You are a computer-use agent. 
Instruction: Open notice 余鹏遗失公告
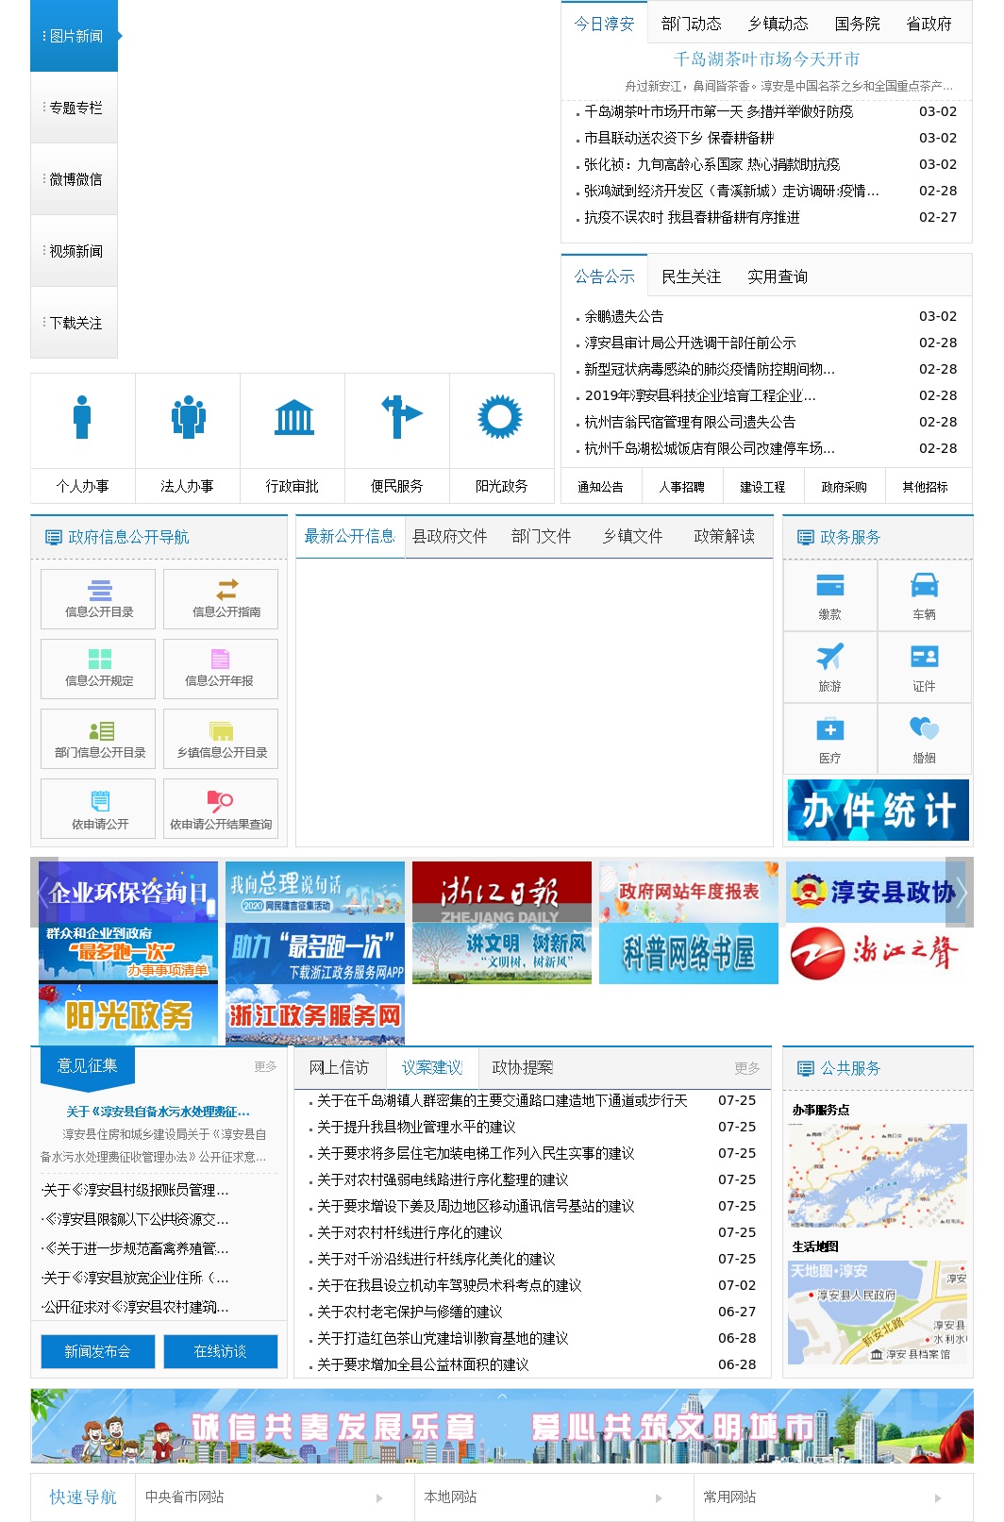pyautogui.click(x=624, y=316)
